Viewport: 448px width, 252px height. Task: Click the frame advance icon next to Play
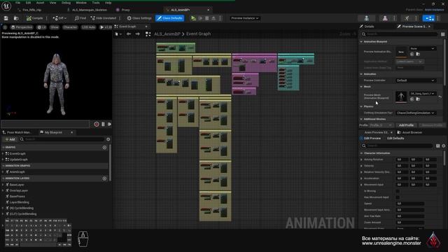(x=201, y=18)
